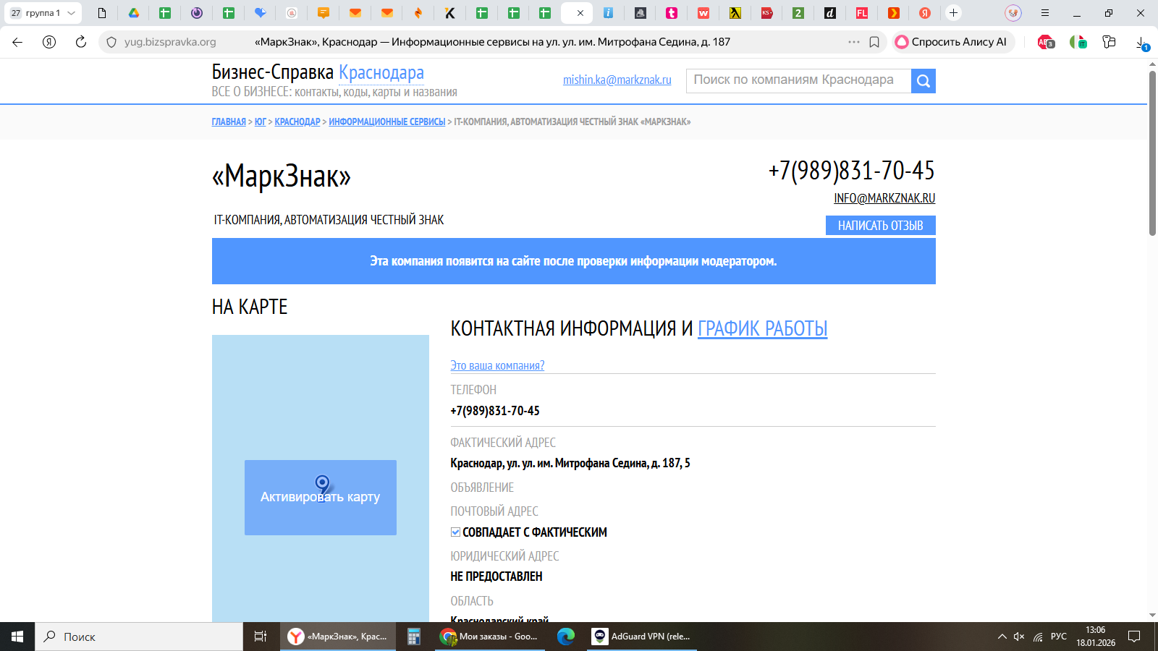Open the browser hamburger menu
The height and width of the screenshot is (651, 1158).
coord(1045,13)
